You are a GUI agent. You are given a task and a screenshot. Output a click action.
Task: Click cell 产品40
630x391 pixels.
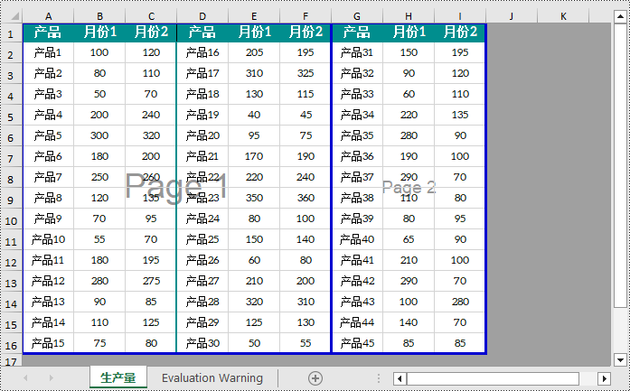tap(357, 239)
